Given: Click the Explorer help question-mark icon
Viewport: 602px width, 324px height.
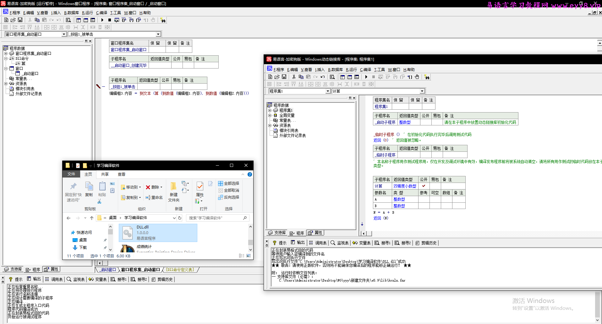Looking at the screenshot, I should (x=250, y=174).
